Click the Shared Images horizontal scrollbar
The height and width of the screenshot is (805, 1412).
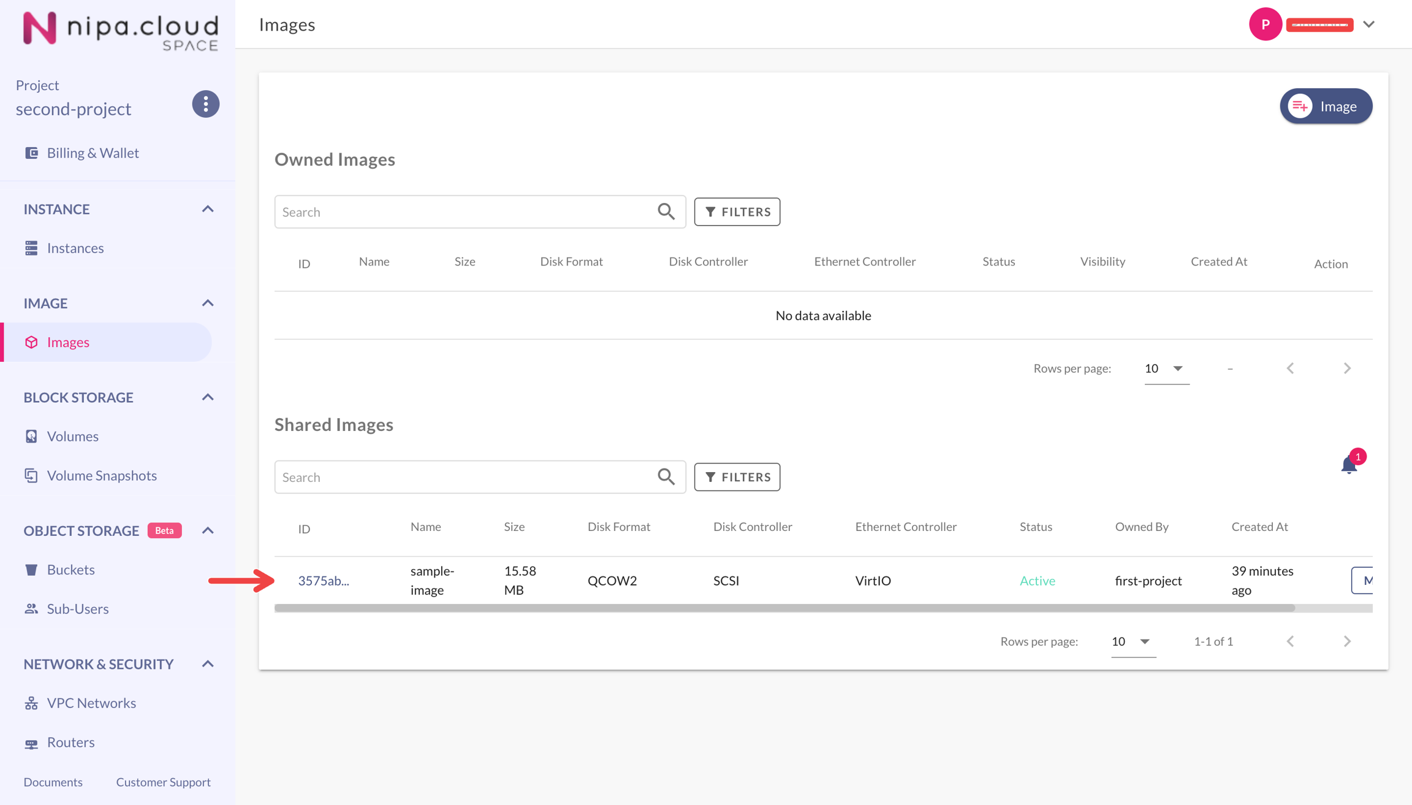coord(784,608)
